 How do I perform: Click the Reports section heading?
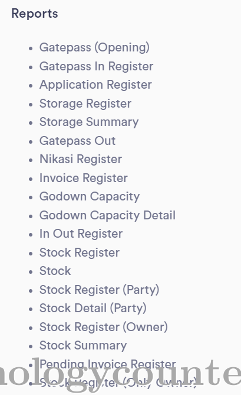(x=35, y=14)
